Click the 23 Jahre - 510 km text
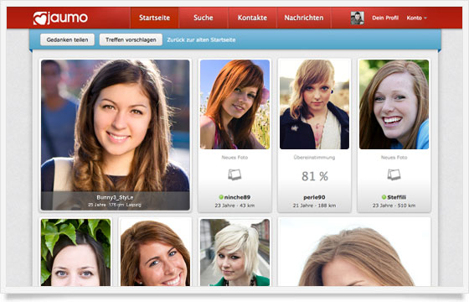Screen dimensions: 469x302 [x=394, y=206]
